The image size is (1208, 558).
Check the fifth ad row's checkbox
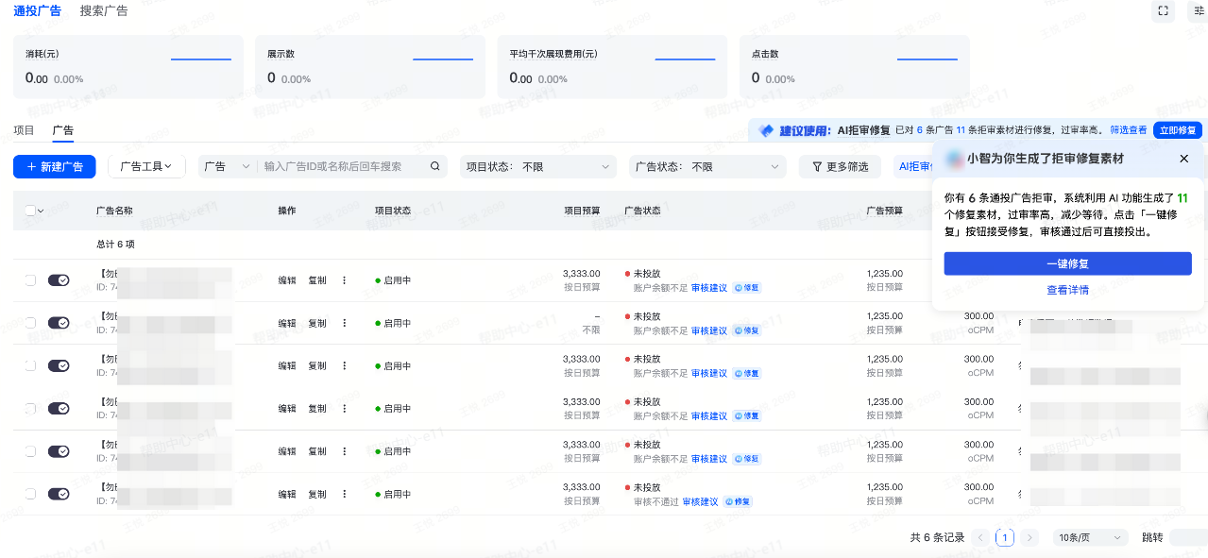coord(30,451)
